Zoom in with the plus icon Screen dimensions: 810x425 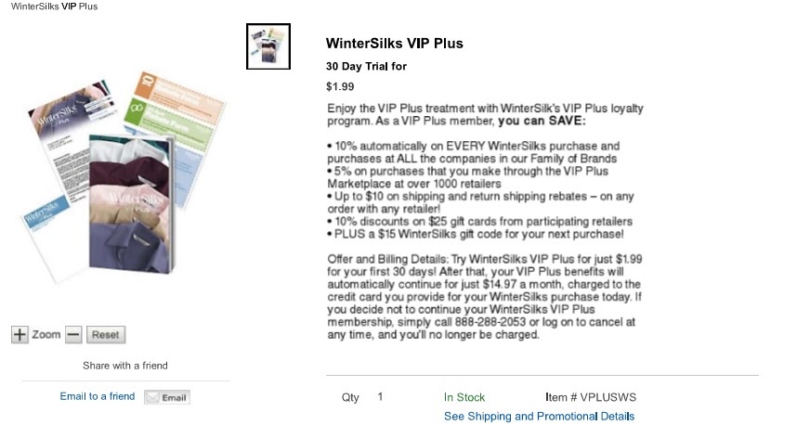(20, 335)
